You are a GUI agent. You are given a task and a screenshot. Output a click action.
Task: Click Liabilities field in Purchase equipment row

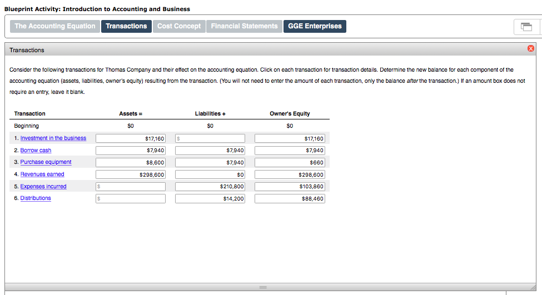(210, 162)
